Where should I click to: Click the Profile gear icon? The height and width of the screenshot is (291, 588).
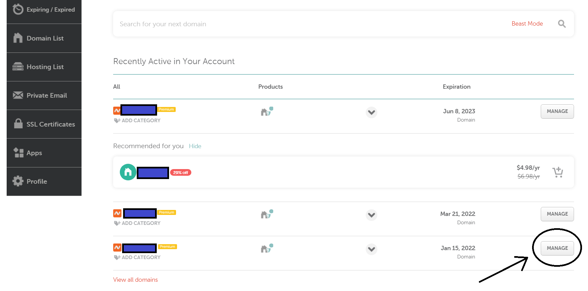click(x=18, y=181)
